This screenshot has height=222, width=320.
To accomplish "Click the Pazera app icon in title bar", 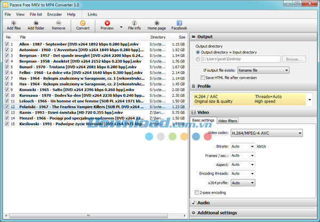I will click(x=5, y=5).
